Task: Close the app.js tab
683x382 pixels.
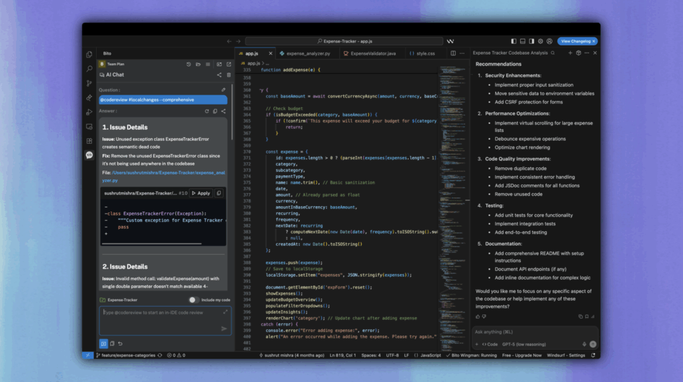Action: [x=271, y=53]
